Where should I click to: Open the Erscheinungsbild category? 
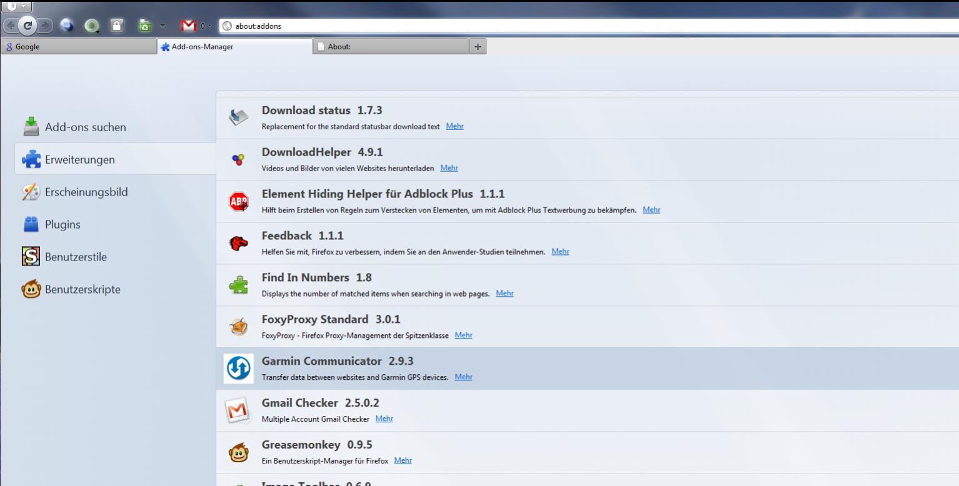click(x=115, y=192)
